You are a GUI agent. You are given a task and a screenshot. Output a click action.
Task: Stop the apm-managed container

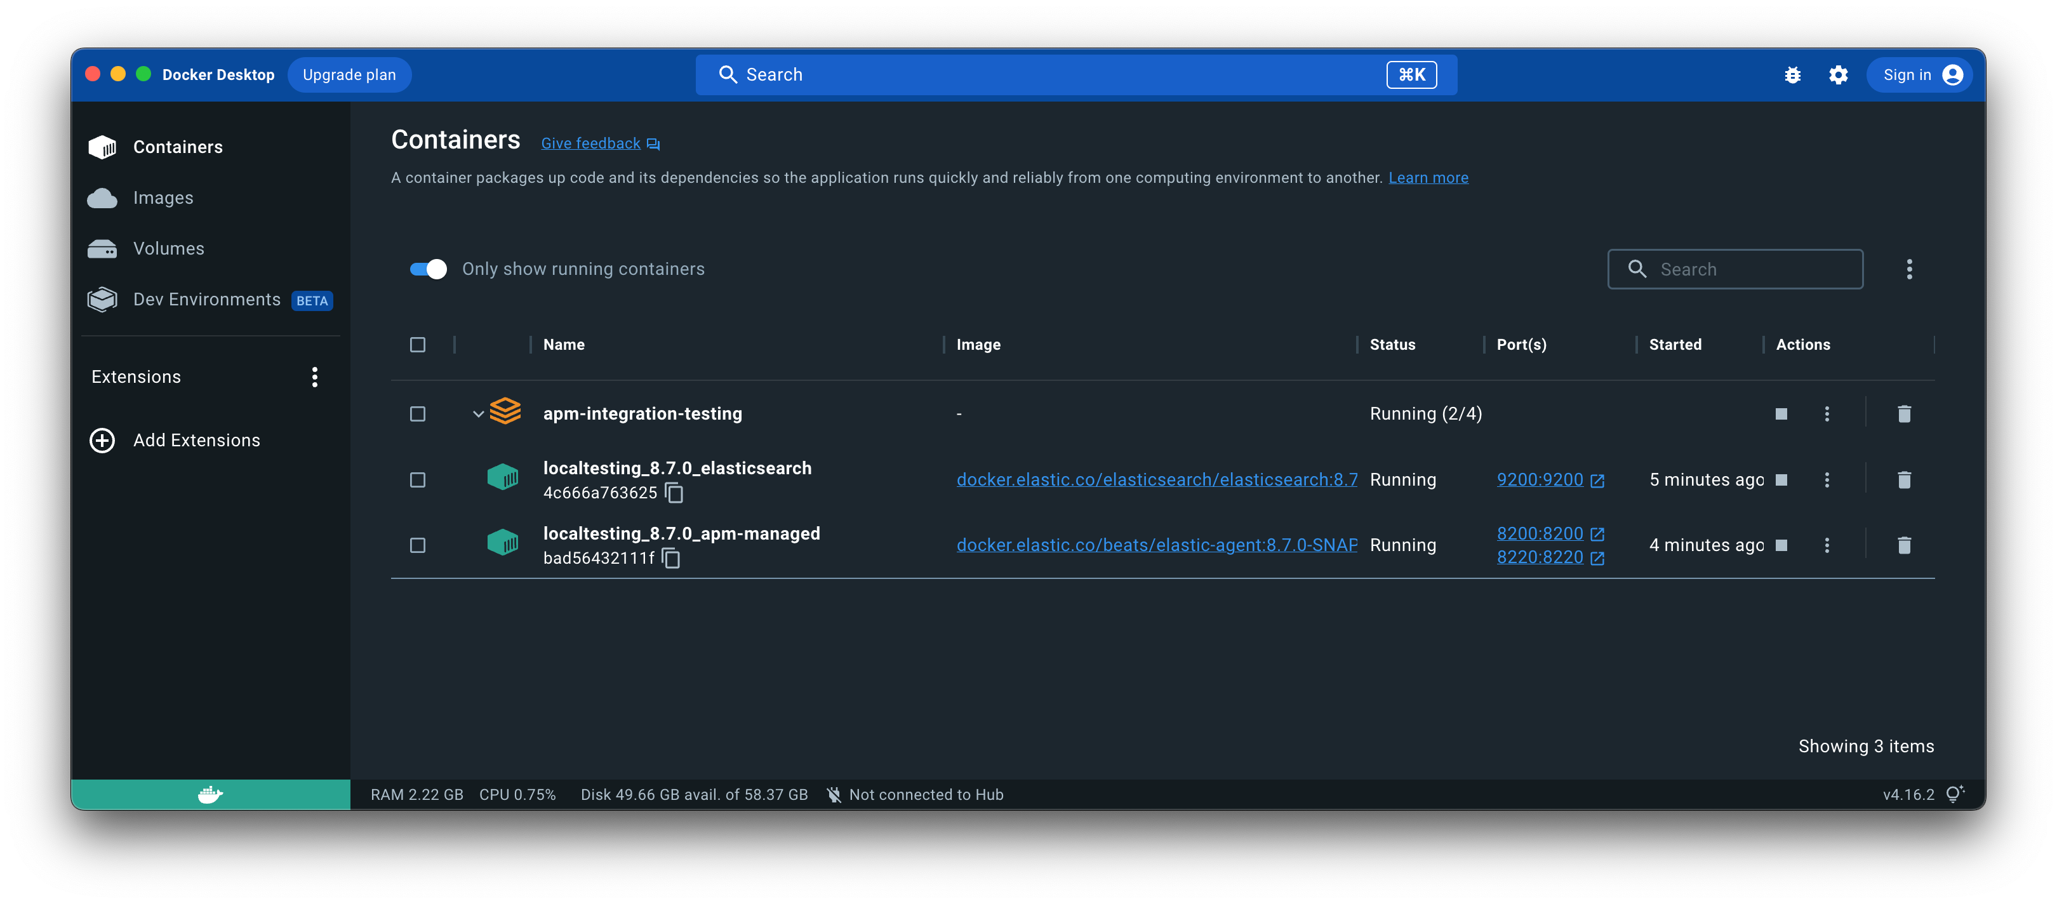click(x=1781, y=545)
